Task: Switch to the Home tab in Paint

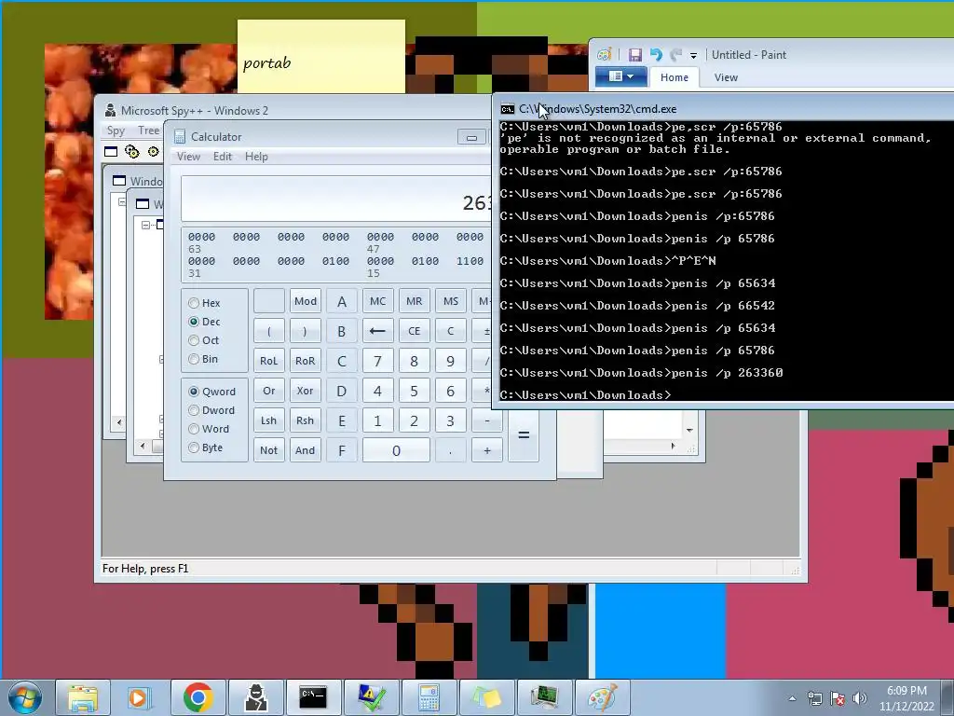Action: pyautogui.click(x=675, y=77)
